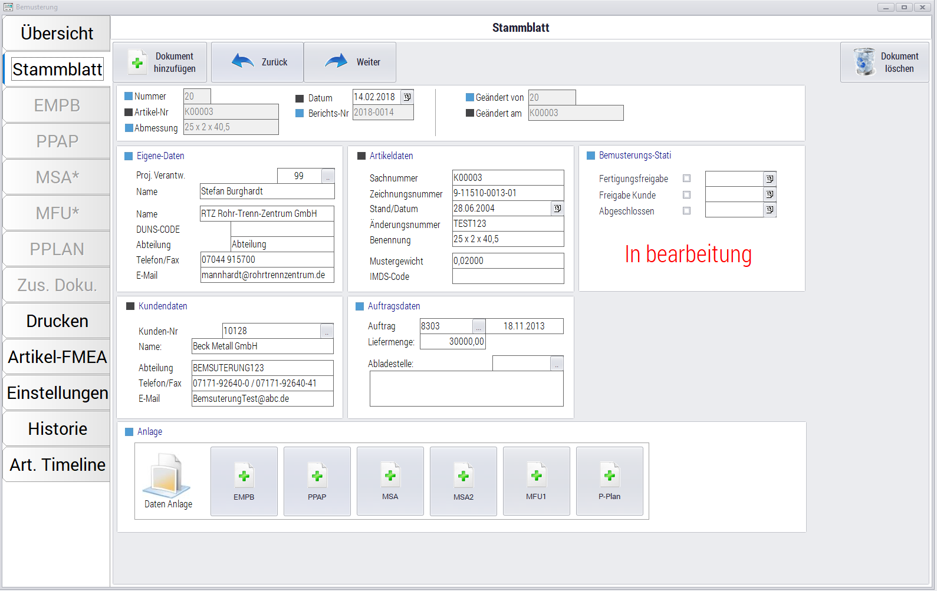Image resolution: width=937 pixels, height=591 pixels.
Task: Click into the Mustergewicht field
Action: [508, 261]
